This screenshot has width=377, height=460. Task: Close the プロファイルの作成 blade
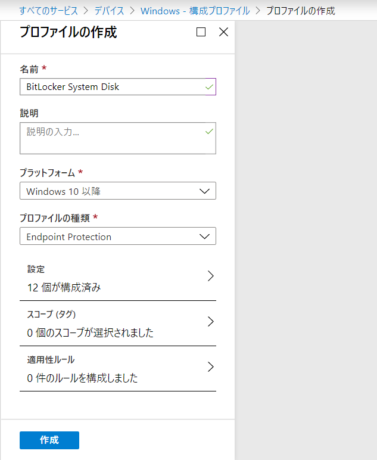click(224, 32)
